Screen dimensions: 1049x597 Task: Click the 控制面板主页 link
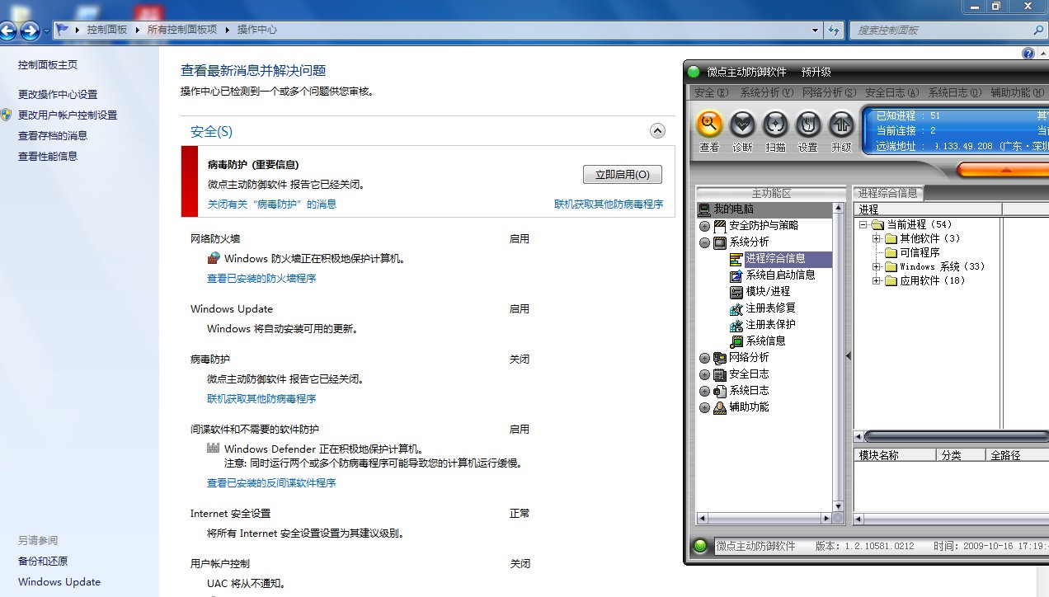pos(48,64)
